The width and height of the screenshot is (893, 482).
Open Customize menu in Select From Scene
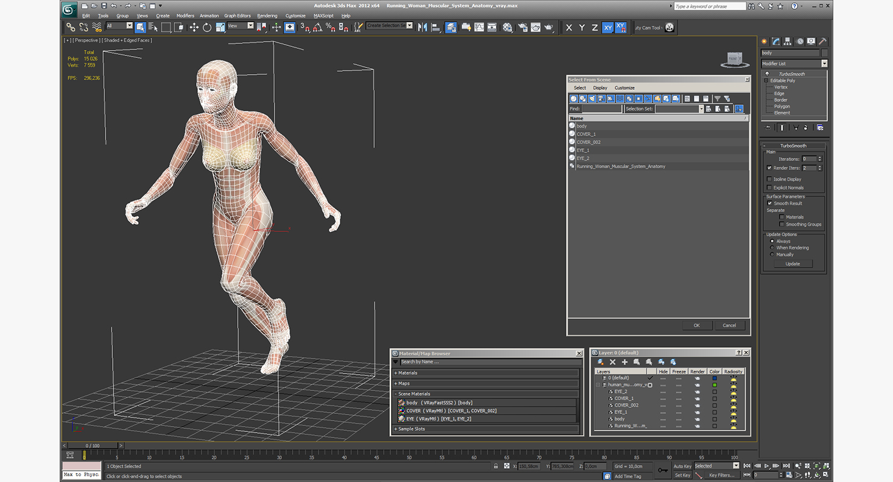tap(624, 88)
